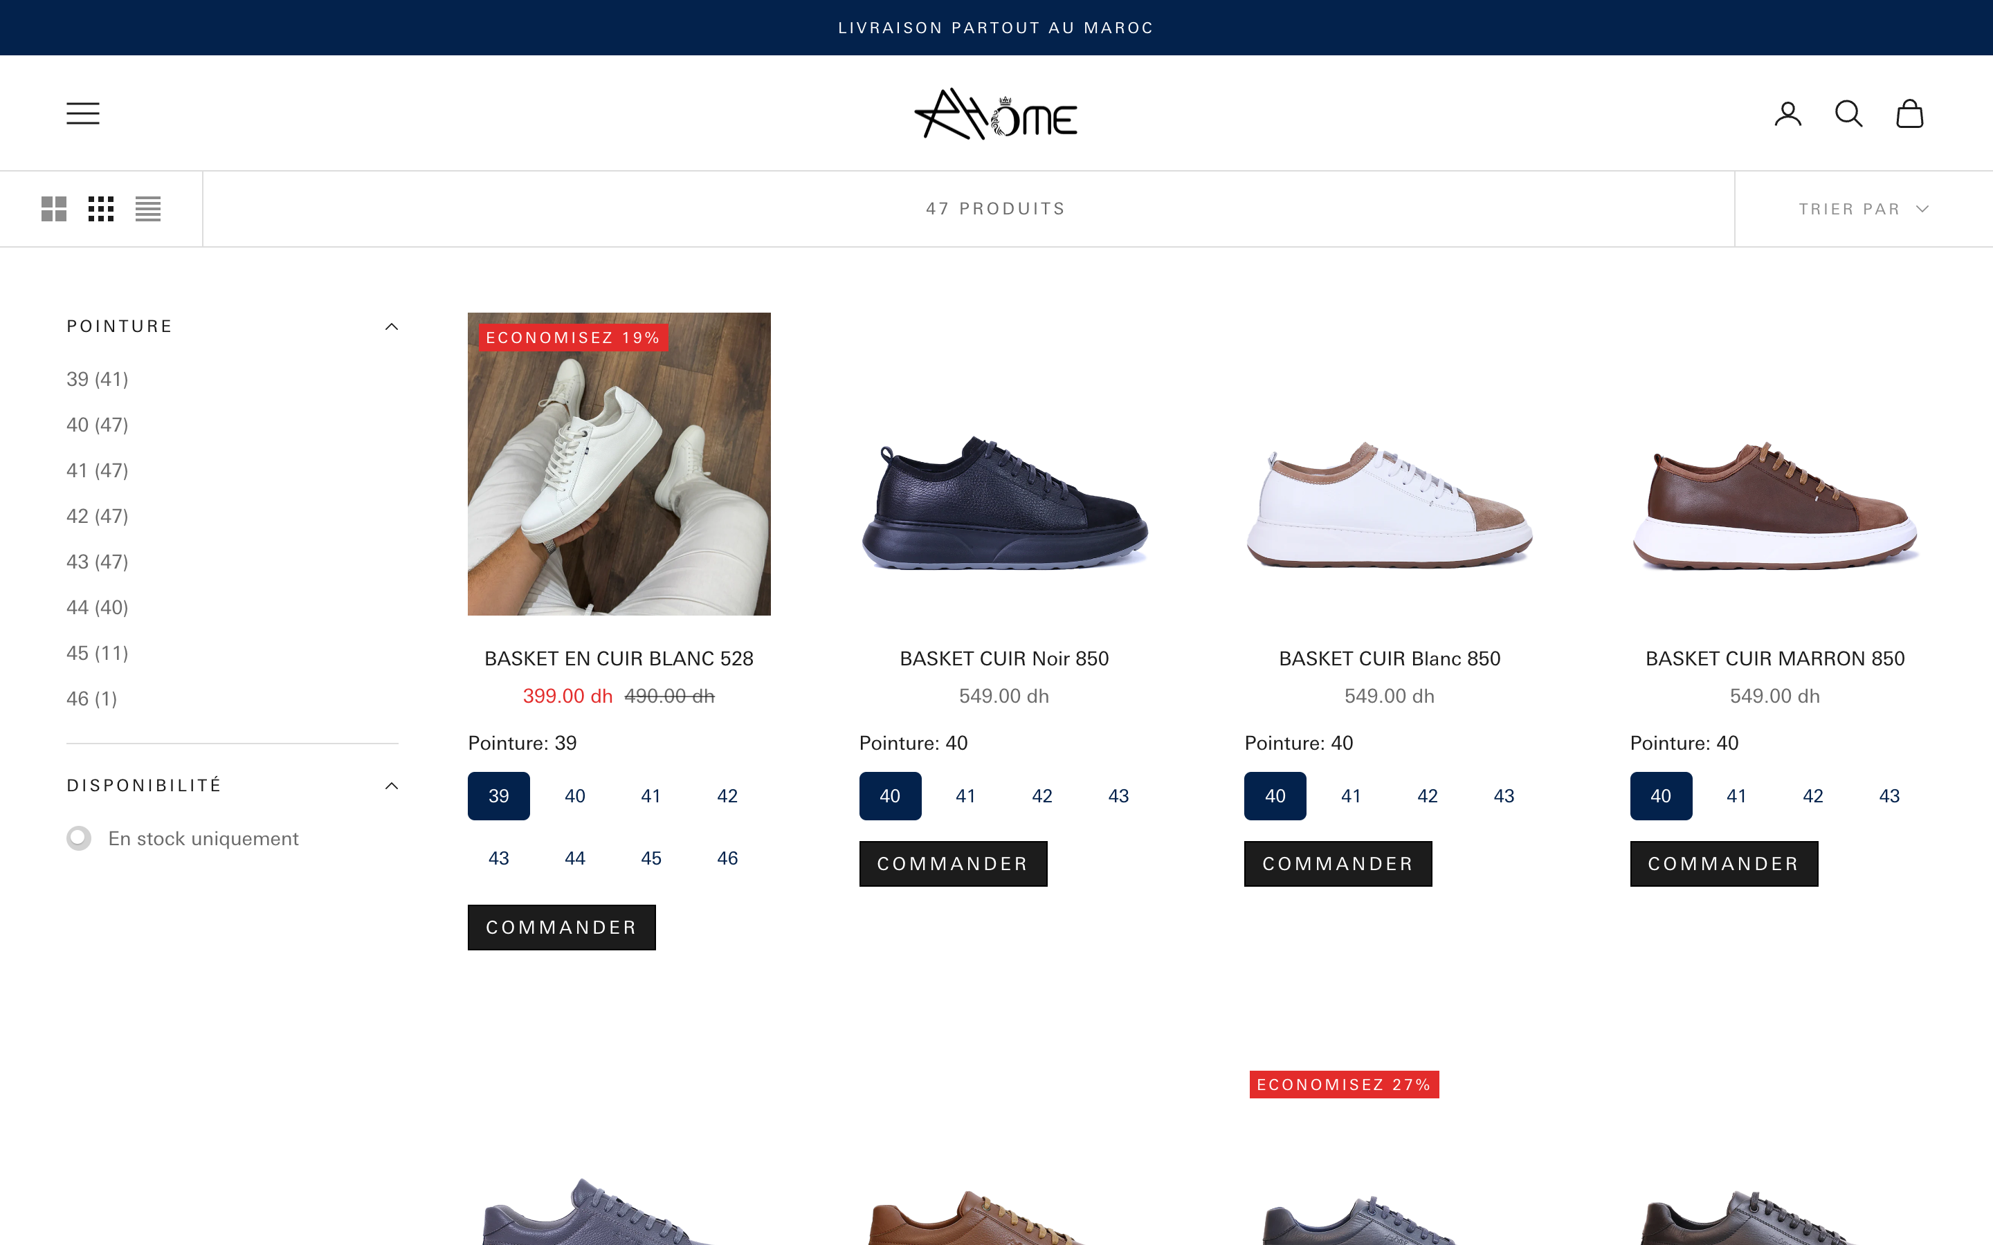
Task: Select size 43 for BASKET CUIR MARRON 850
Action: pos(1889,795)
